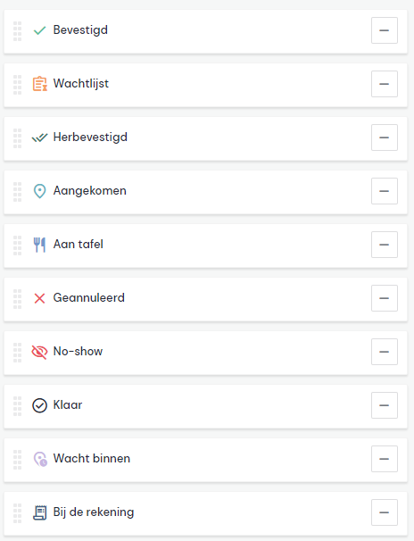Click the Bij de rekening receipt icon
The width and height of the screenshot is (414, 541).
(39, 512)
